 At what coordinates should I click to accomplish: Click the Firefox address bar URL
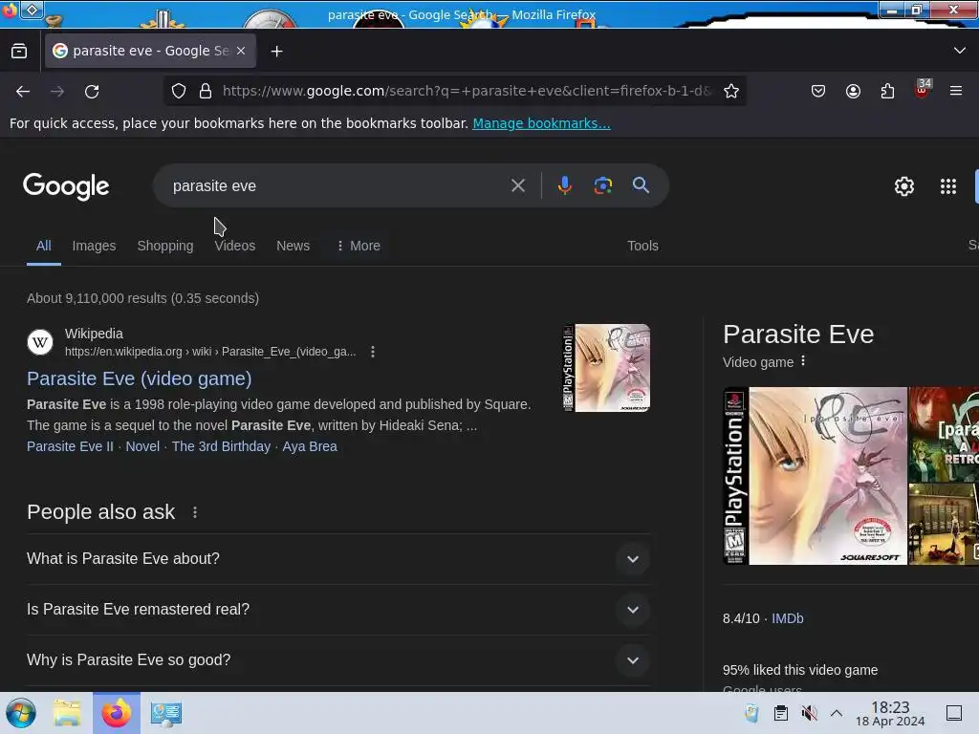(x=467, y=91)
